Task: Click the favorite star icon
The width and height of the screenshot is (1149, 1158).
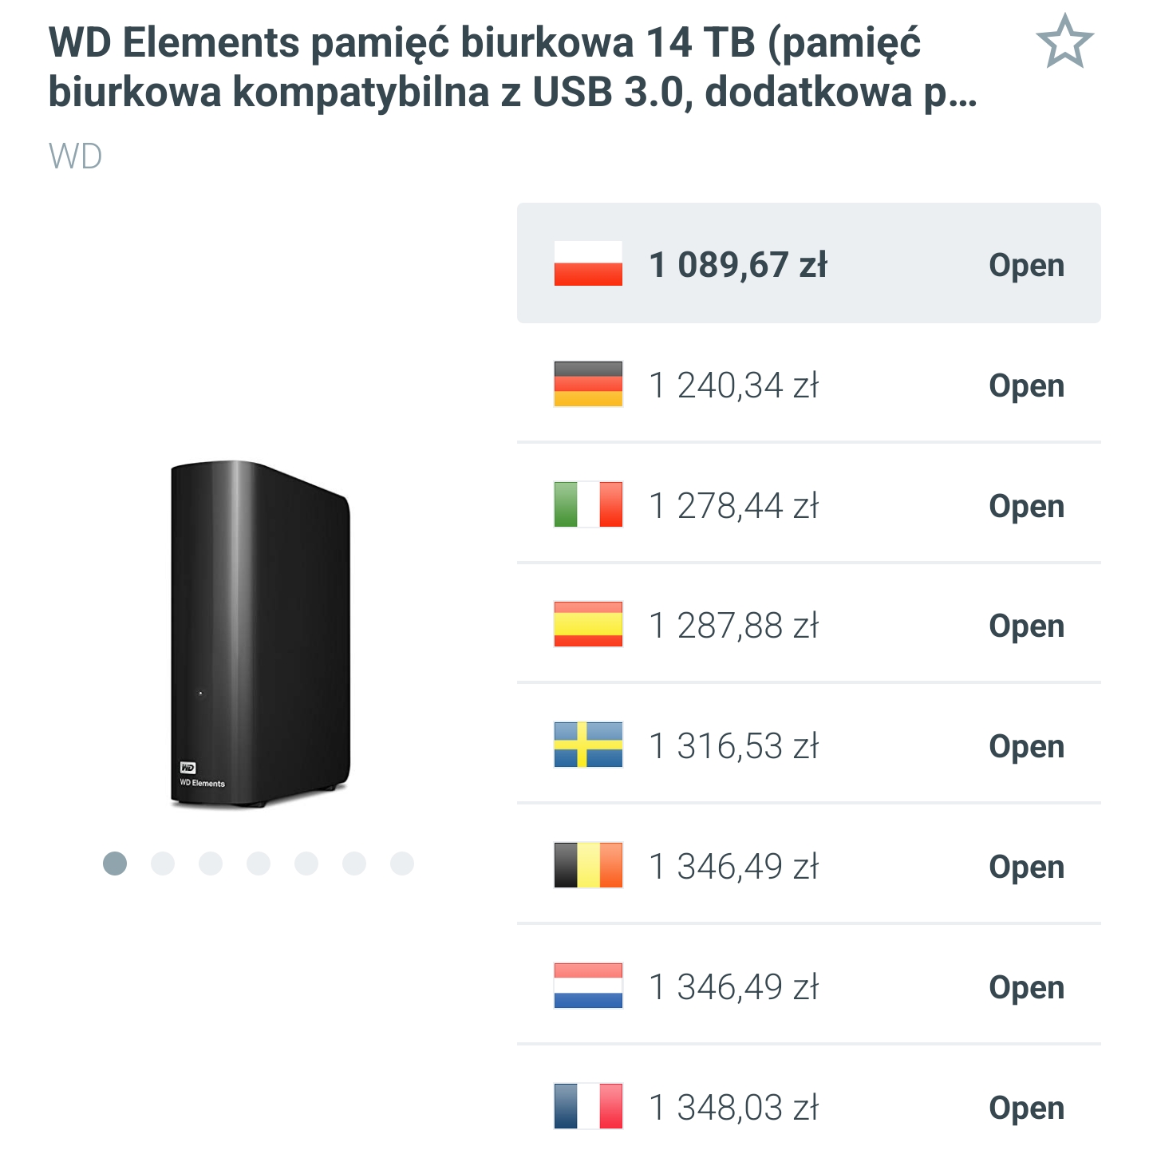Action: click(x=1064, y=41)
